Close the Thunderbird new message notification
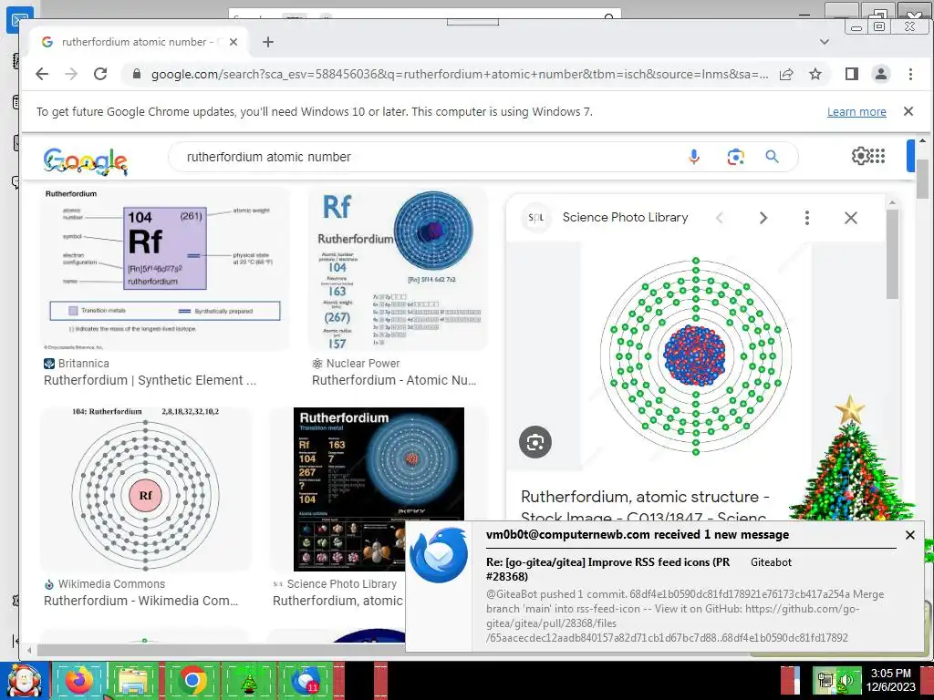Viewport: 934px width, 700px height. tap(910, 535)
